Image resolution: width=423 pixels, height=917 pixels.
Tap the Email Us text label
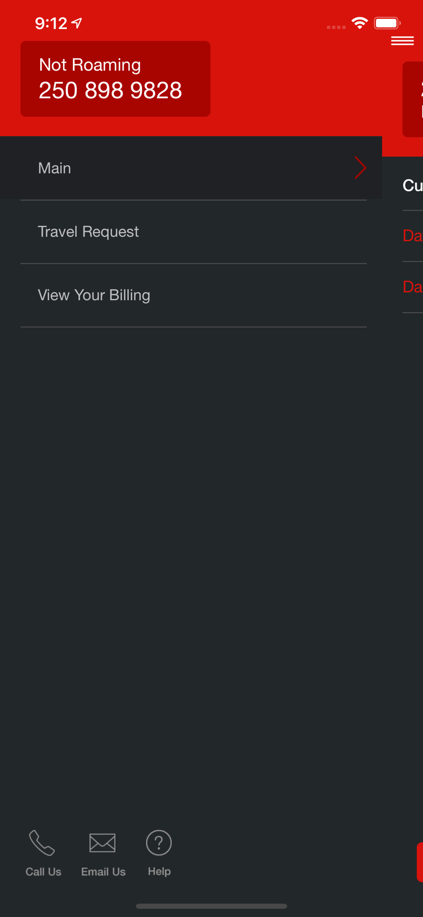click(x=103, y=872)
